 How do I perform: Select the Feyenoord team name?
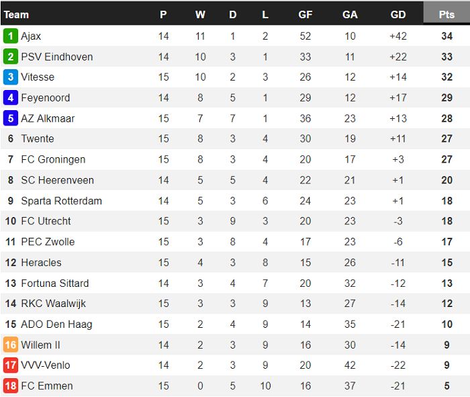click(45, 98)
